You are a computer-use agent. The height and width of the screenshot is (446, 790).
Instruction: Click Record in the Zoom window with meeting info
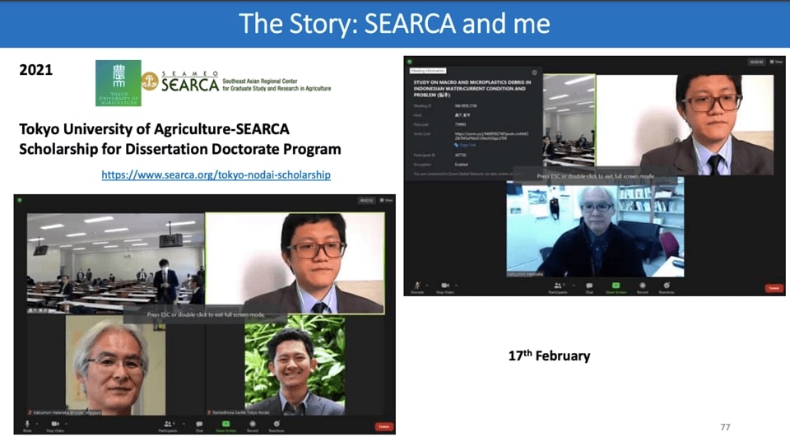tap(642, 287)
